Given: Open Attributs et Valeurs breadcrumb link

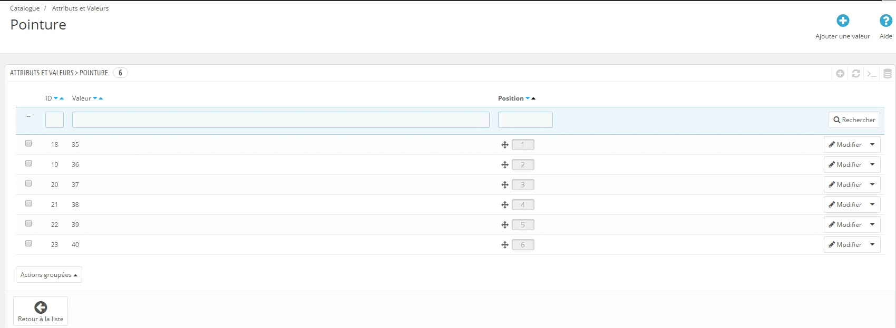Looking at the screenshot, I should [80, 8].
